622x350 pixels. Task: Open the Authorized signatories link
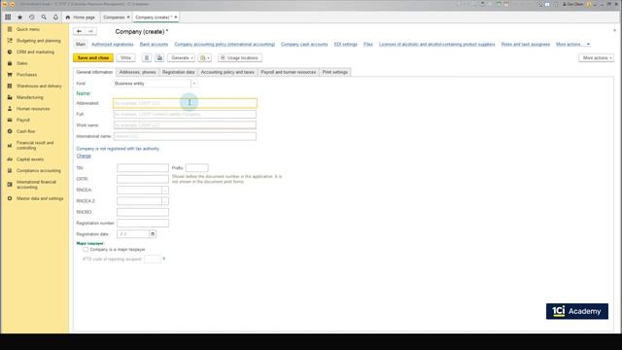tap(113, 45)
